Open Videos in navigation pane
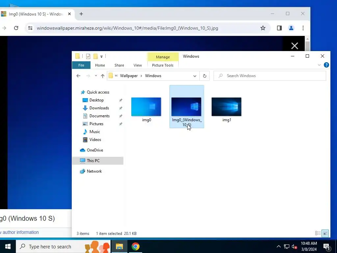This screenshot has height=253, width=337. click(95, 140)
